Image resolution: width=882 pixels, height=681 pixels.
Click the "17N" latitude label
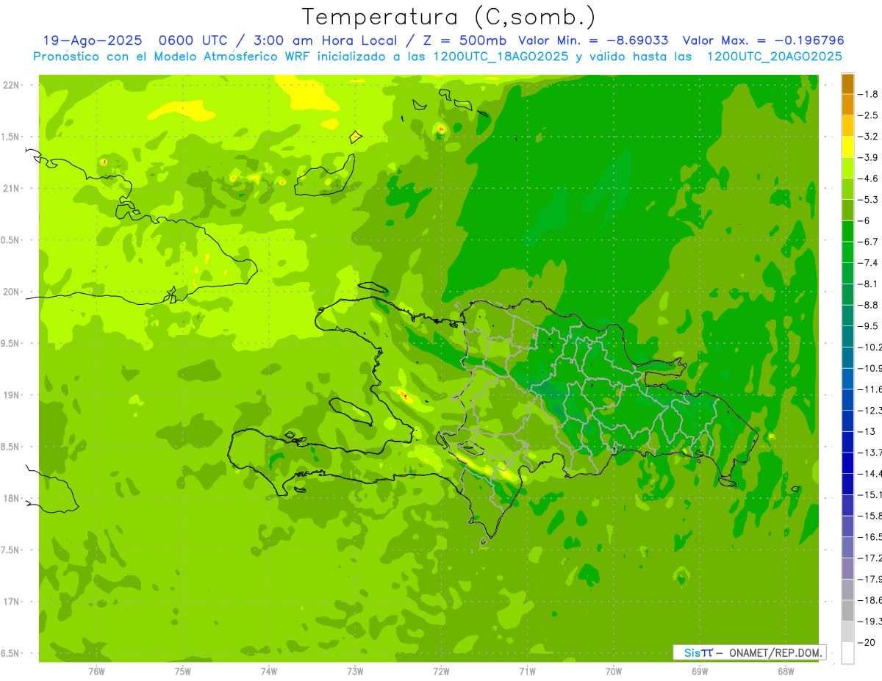[10, 602]
